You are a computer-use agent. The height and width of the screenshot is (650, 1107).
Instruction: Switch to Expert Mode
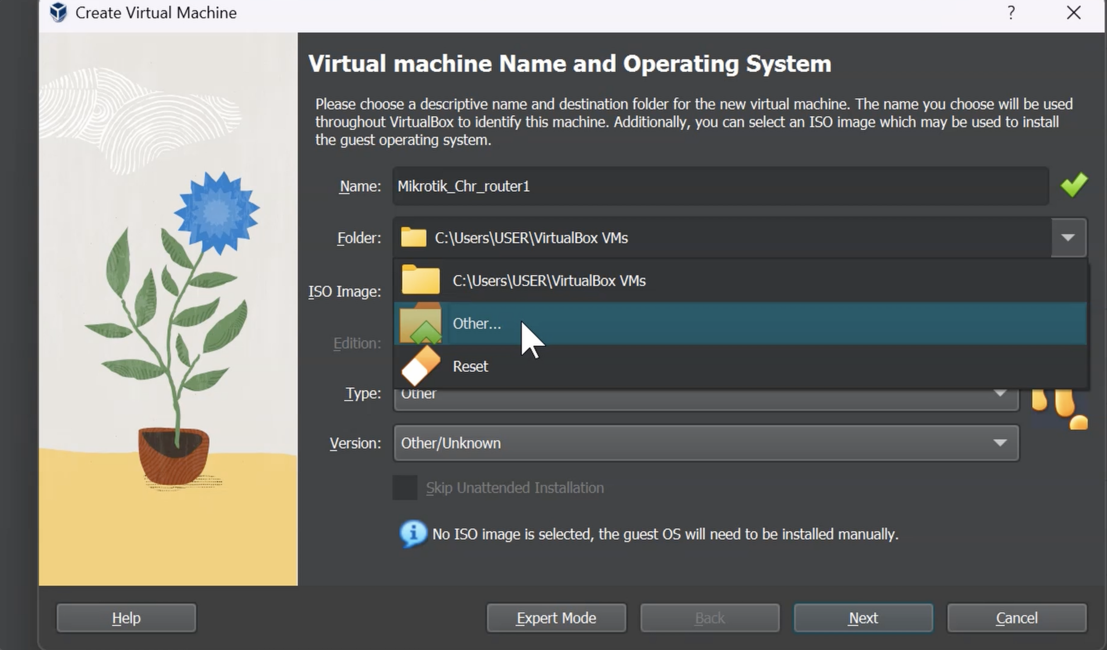(556, 618)
